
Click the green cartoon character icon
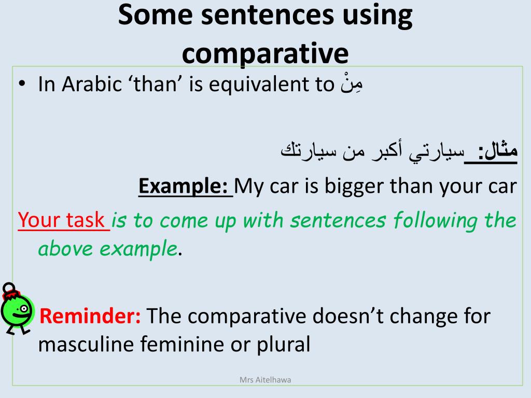click(x=17, y=309)
